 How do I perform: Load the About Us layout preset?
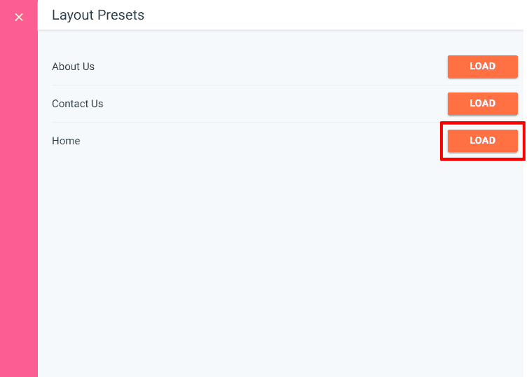coord(482,67)
